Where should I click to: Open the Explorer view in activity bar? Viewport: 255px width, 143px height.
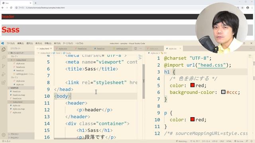pos(4,49)
